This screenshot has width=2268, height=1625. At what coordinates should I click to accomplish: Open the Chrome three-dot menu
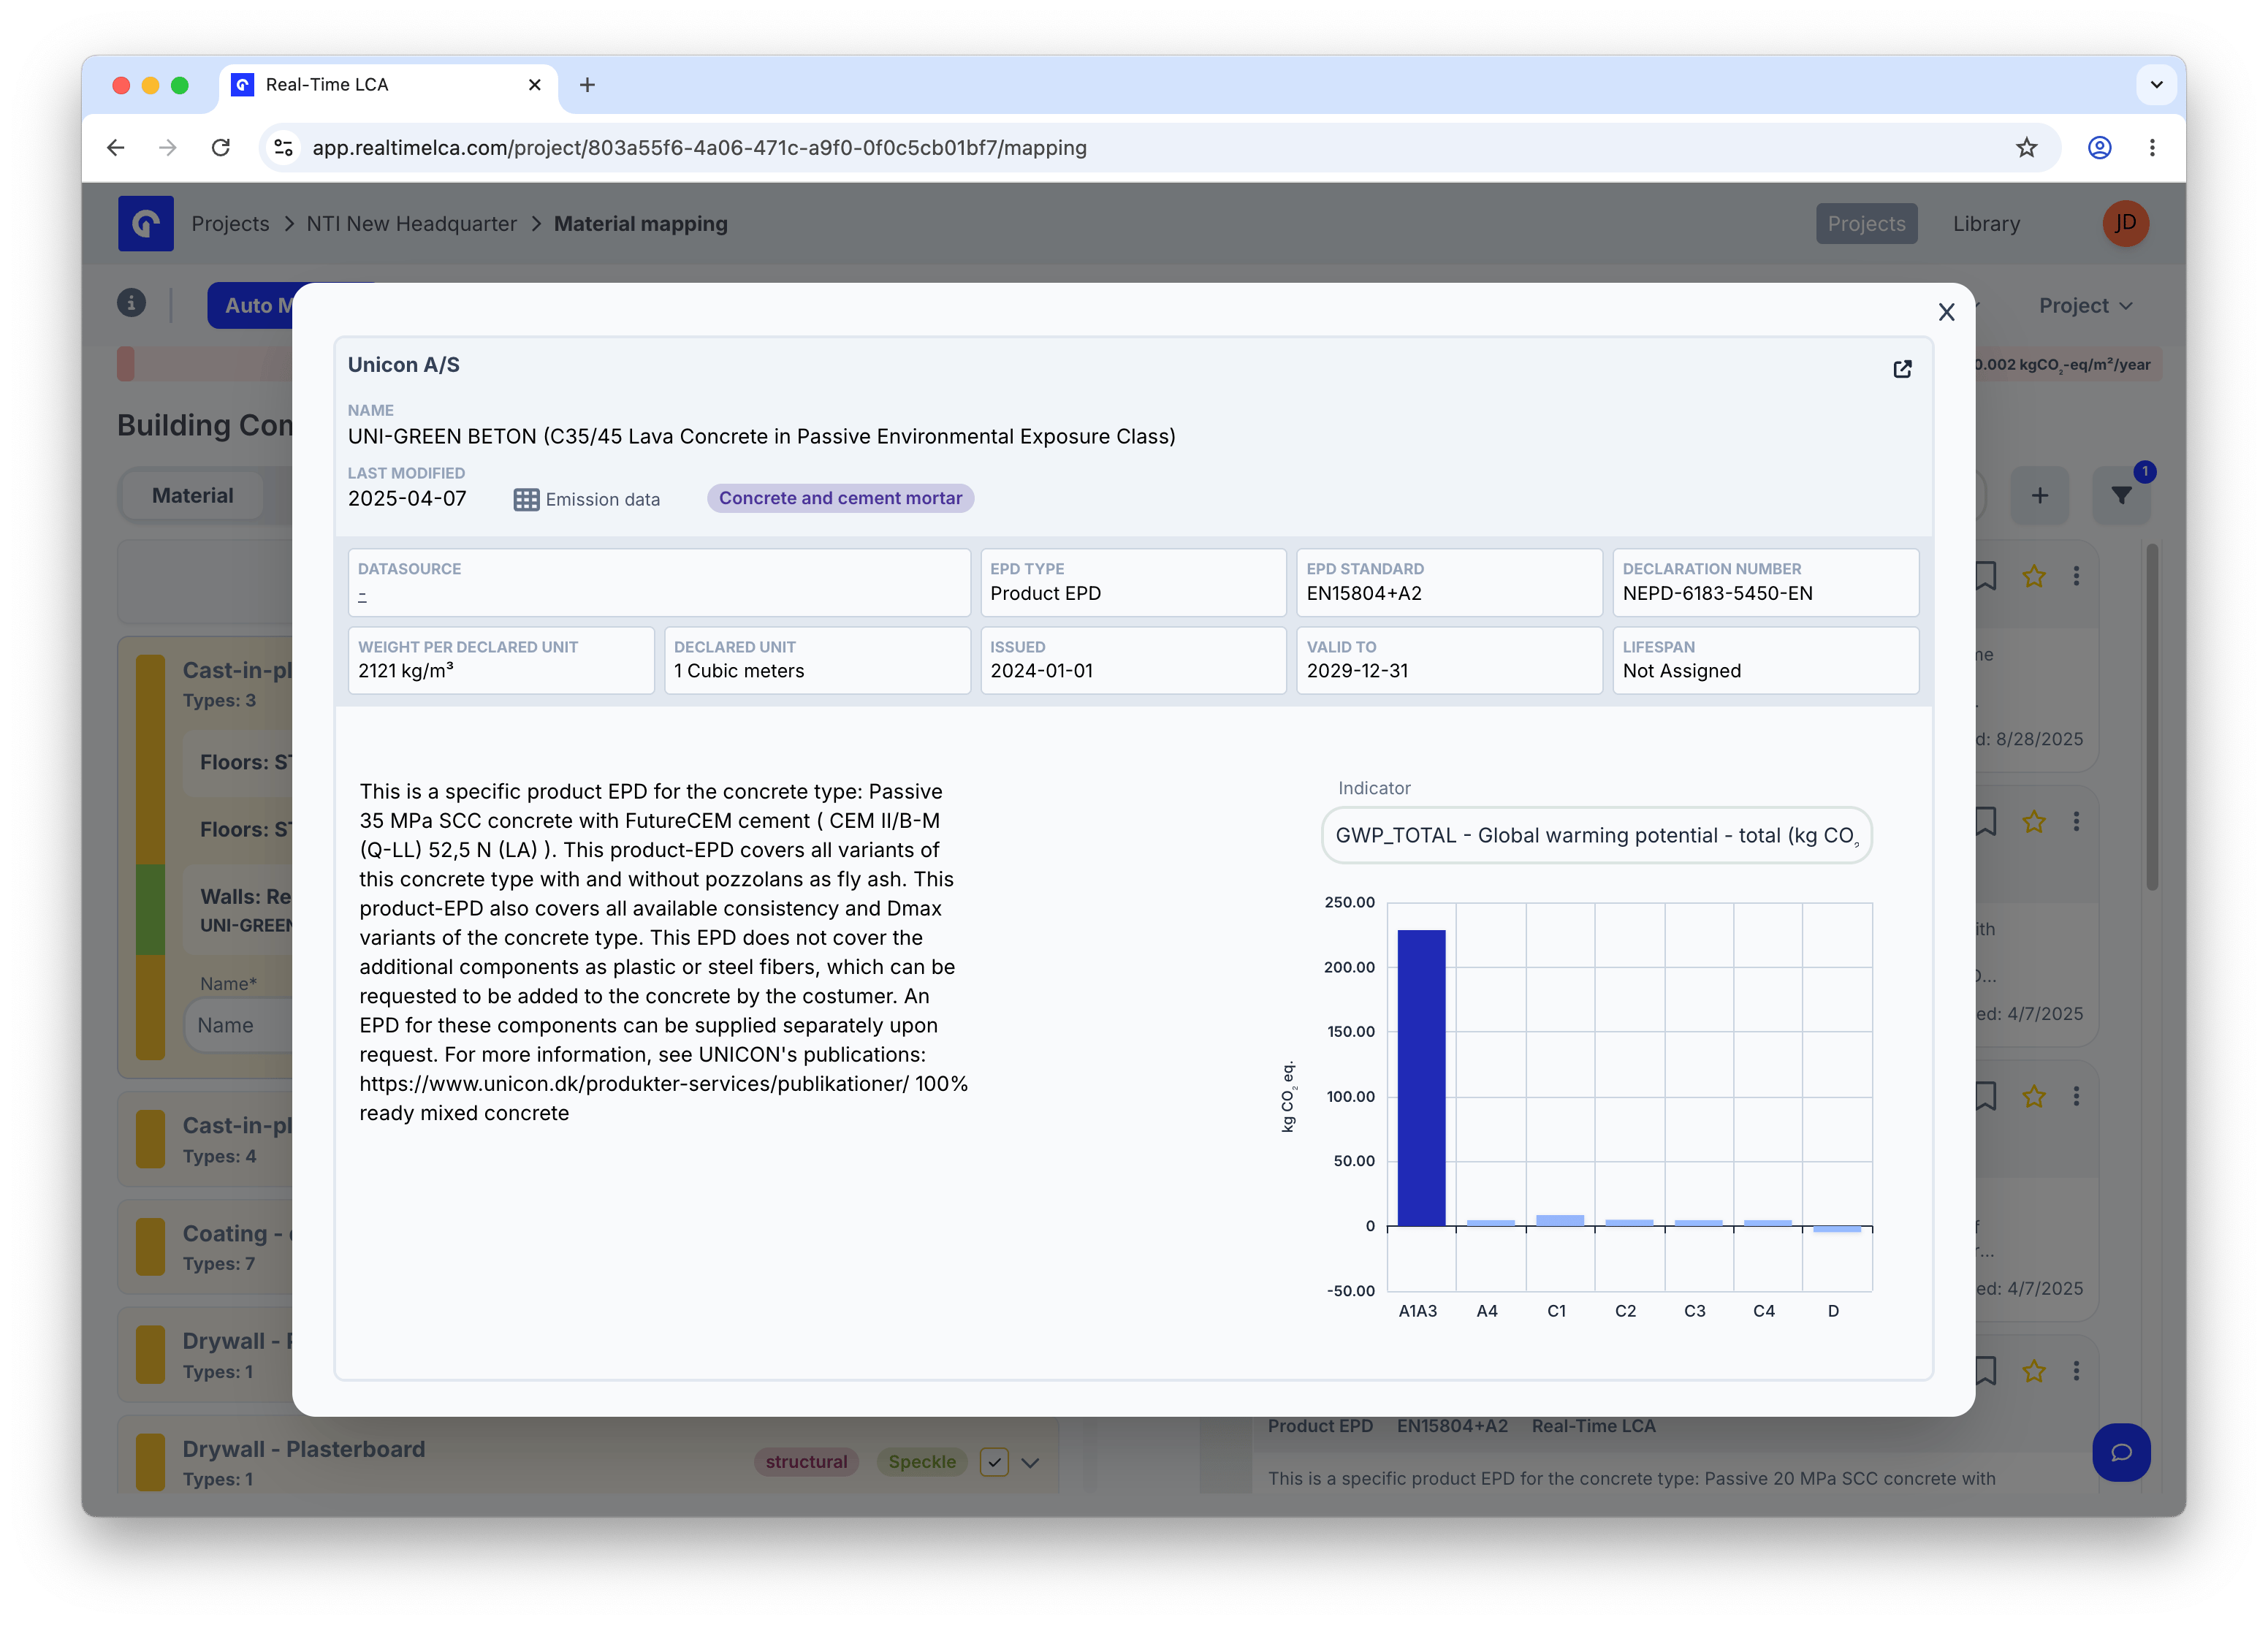2152,148
